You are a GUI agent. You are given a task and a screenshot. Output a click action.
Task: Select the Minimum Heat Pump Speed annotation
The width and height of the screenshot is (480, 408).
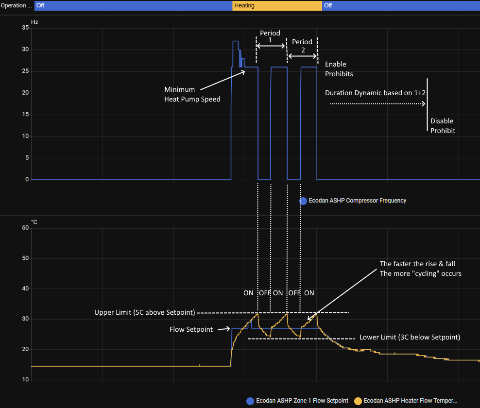click(x=192, y=94)
